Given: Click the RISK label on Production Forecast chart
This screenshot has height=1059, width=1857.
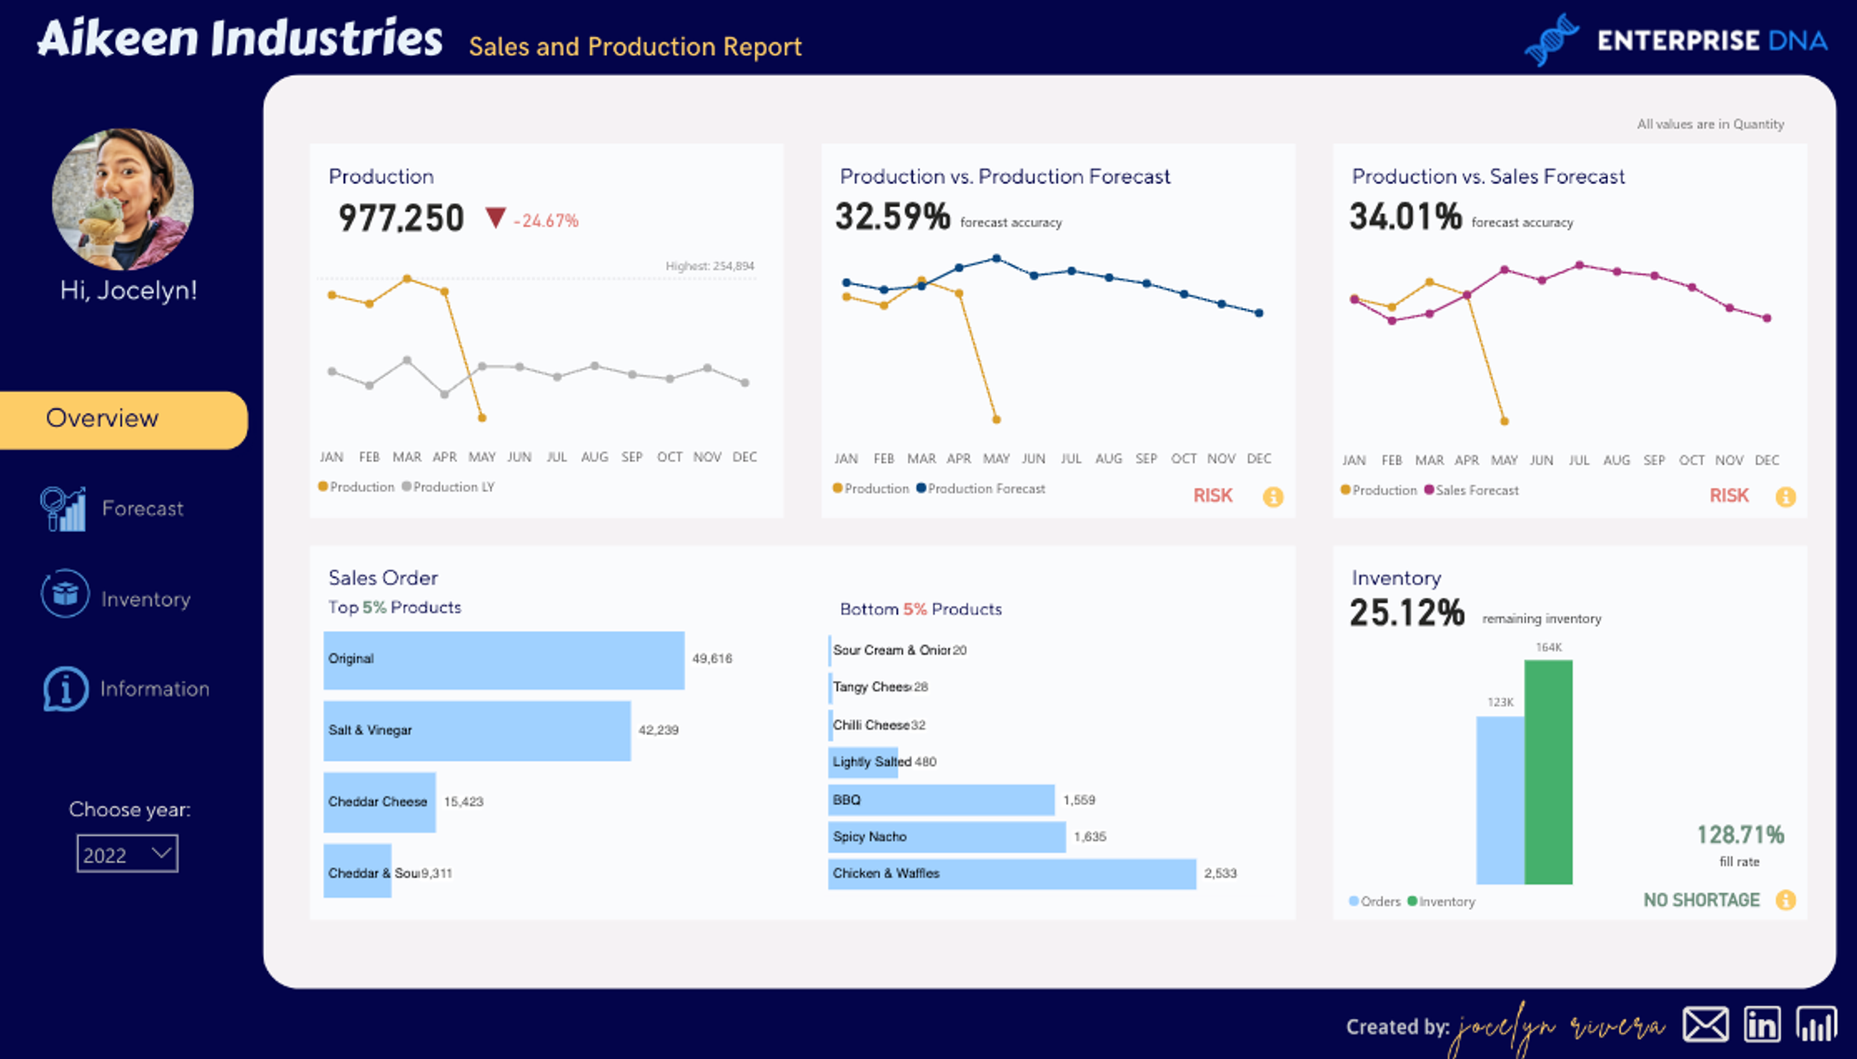Looking at the screenshot, I should click(1212, 496).
